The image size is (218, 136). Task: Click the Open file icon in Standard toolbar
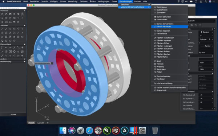pyautogui.click(x=6, y=14)
